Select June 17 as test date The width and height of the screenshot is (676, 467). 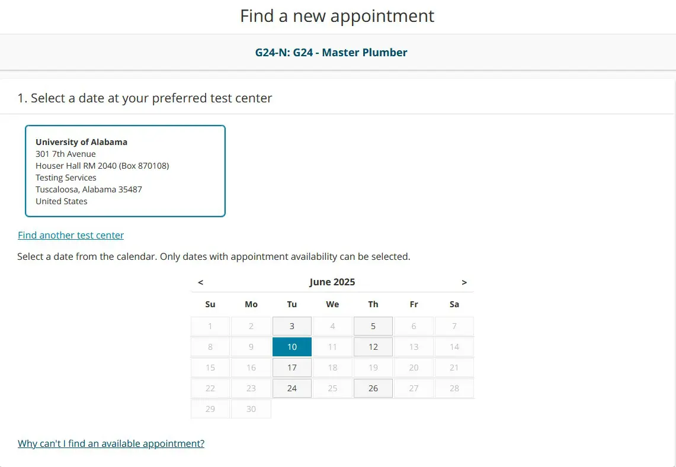tap(291, 367)
